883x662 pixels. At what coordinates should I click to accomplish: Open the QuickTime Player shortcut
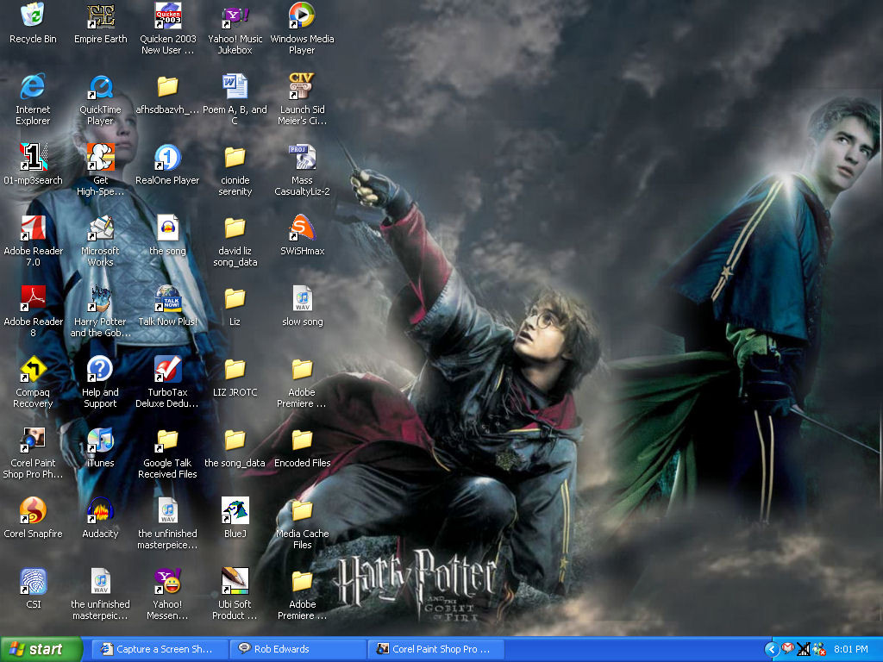pos(100,87)
